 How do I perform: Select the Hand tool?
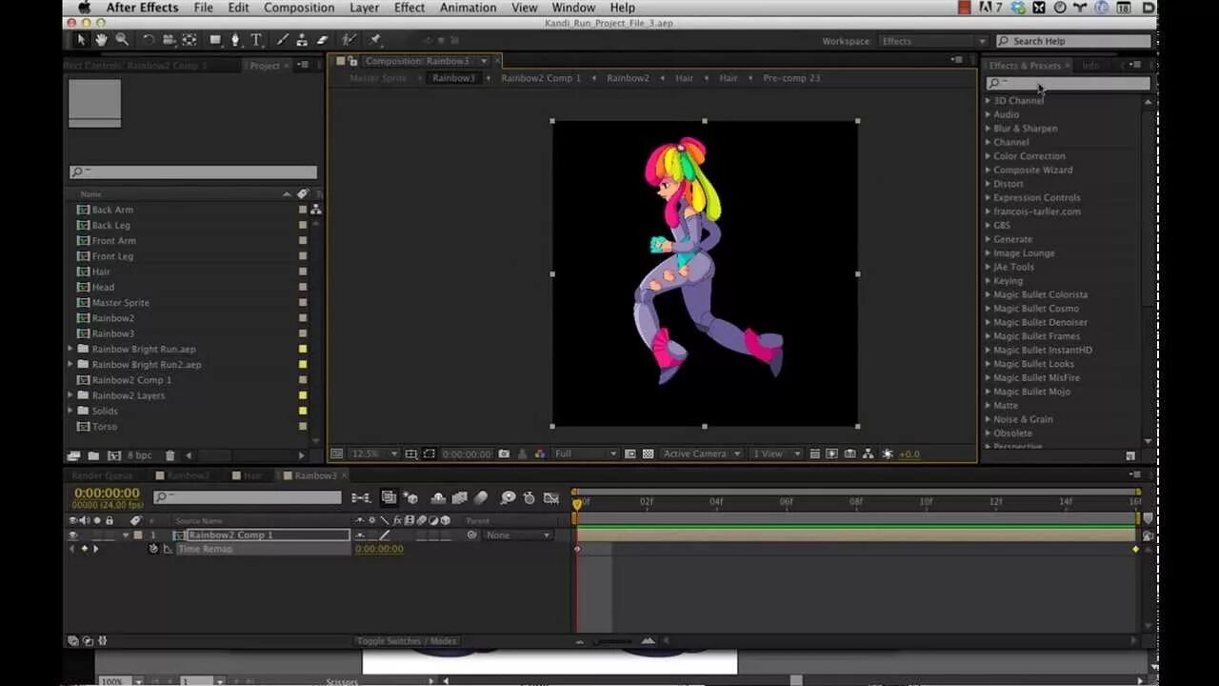point(101,40)
